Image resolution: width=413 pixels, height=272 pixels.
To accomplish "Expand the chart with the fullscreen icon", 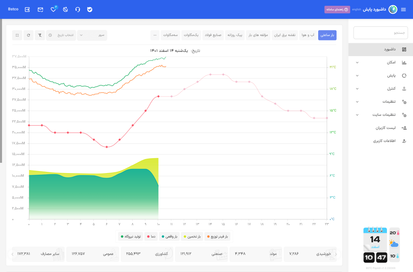I will (x=17, y=35).
